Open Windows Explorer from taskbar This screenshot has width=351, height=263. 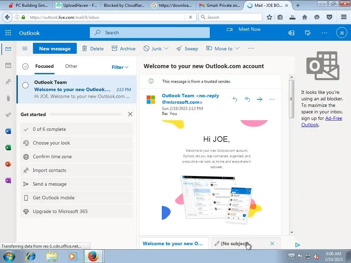[52, 256]
